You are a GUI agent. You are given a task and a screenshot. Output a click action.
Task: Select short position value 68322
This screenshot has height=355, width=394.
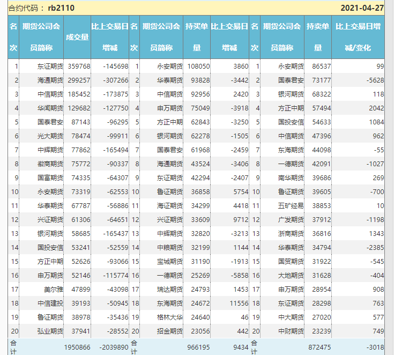pos(322,94)
